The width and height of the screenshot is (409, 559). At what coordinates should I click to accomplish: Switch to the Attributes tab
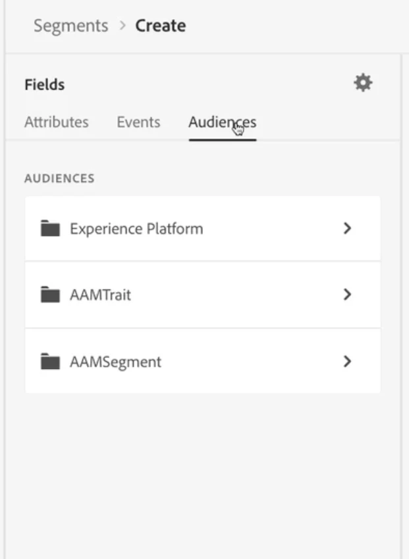click(56, 122)
